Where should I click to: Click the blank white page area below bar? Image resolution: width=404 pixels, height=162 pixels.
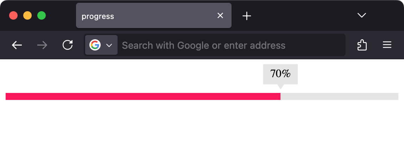tap(202, 131)
